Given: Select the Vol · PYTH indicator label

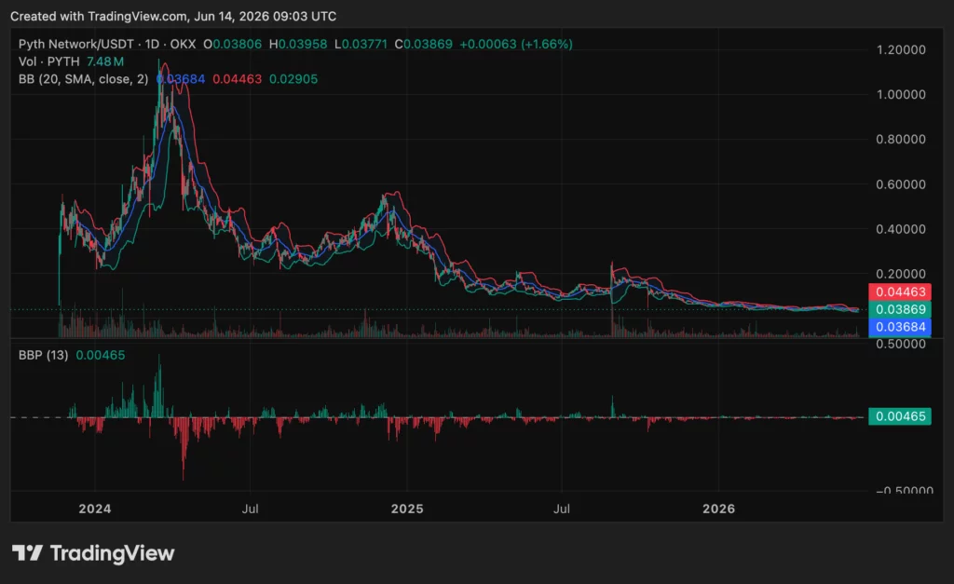Looking at the screenshot, I should click(x=49, y=61).
